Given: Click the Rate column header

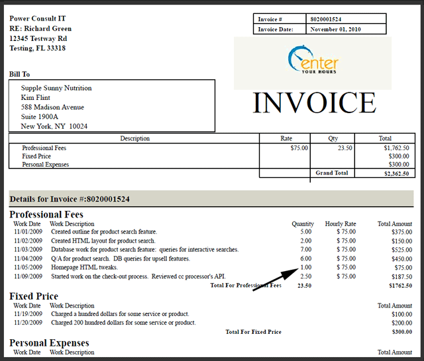Looking at the screenshot, I should point(286,138).
